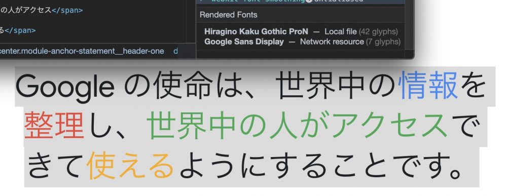Click the DOM line 'の人がアクセス</span>'

pos(42,10)
